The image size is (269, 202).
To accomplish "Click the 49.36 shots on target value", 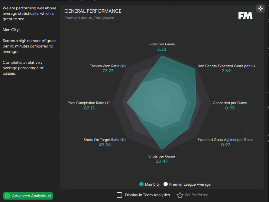I will (105, 145).
